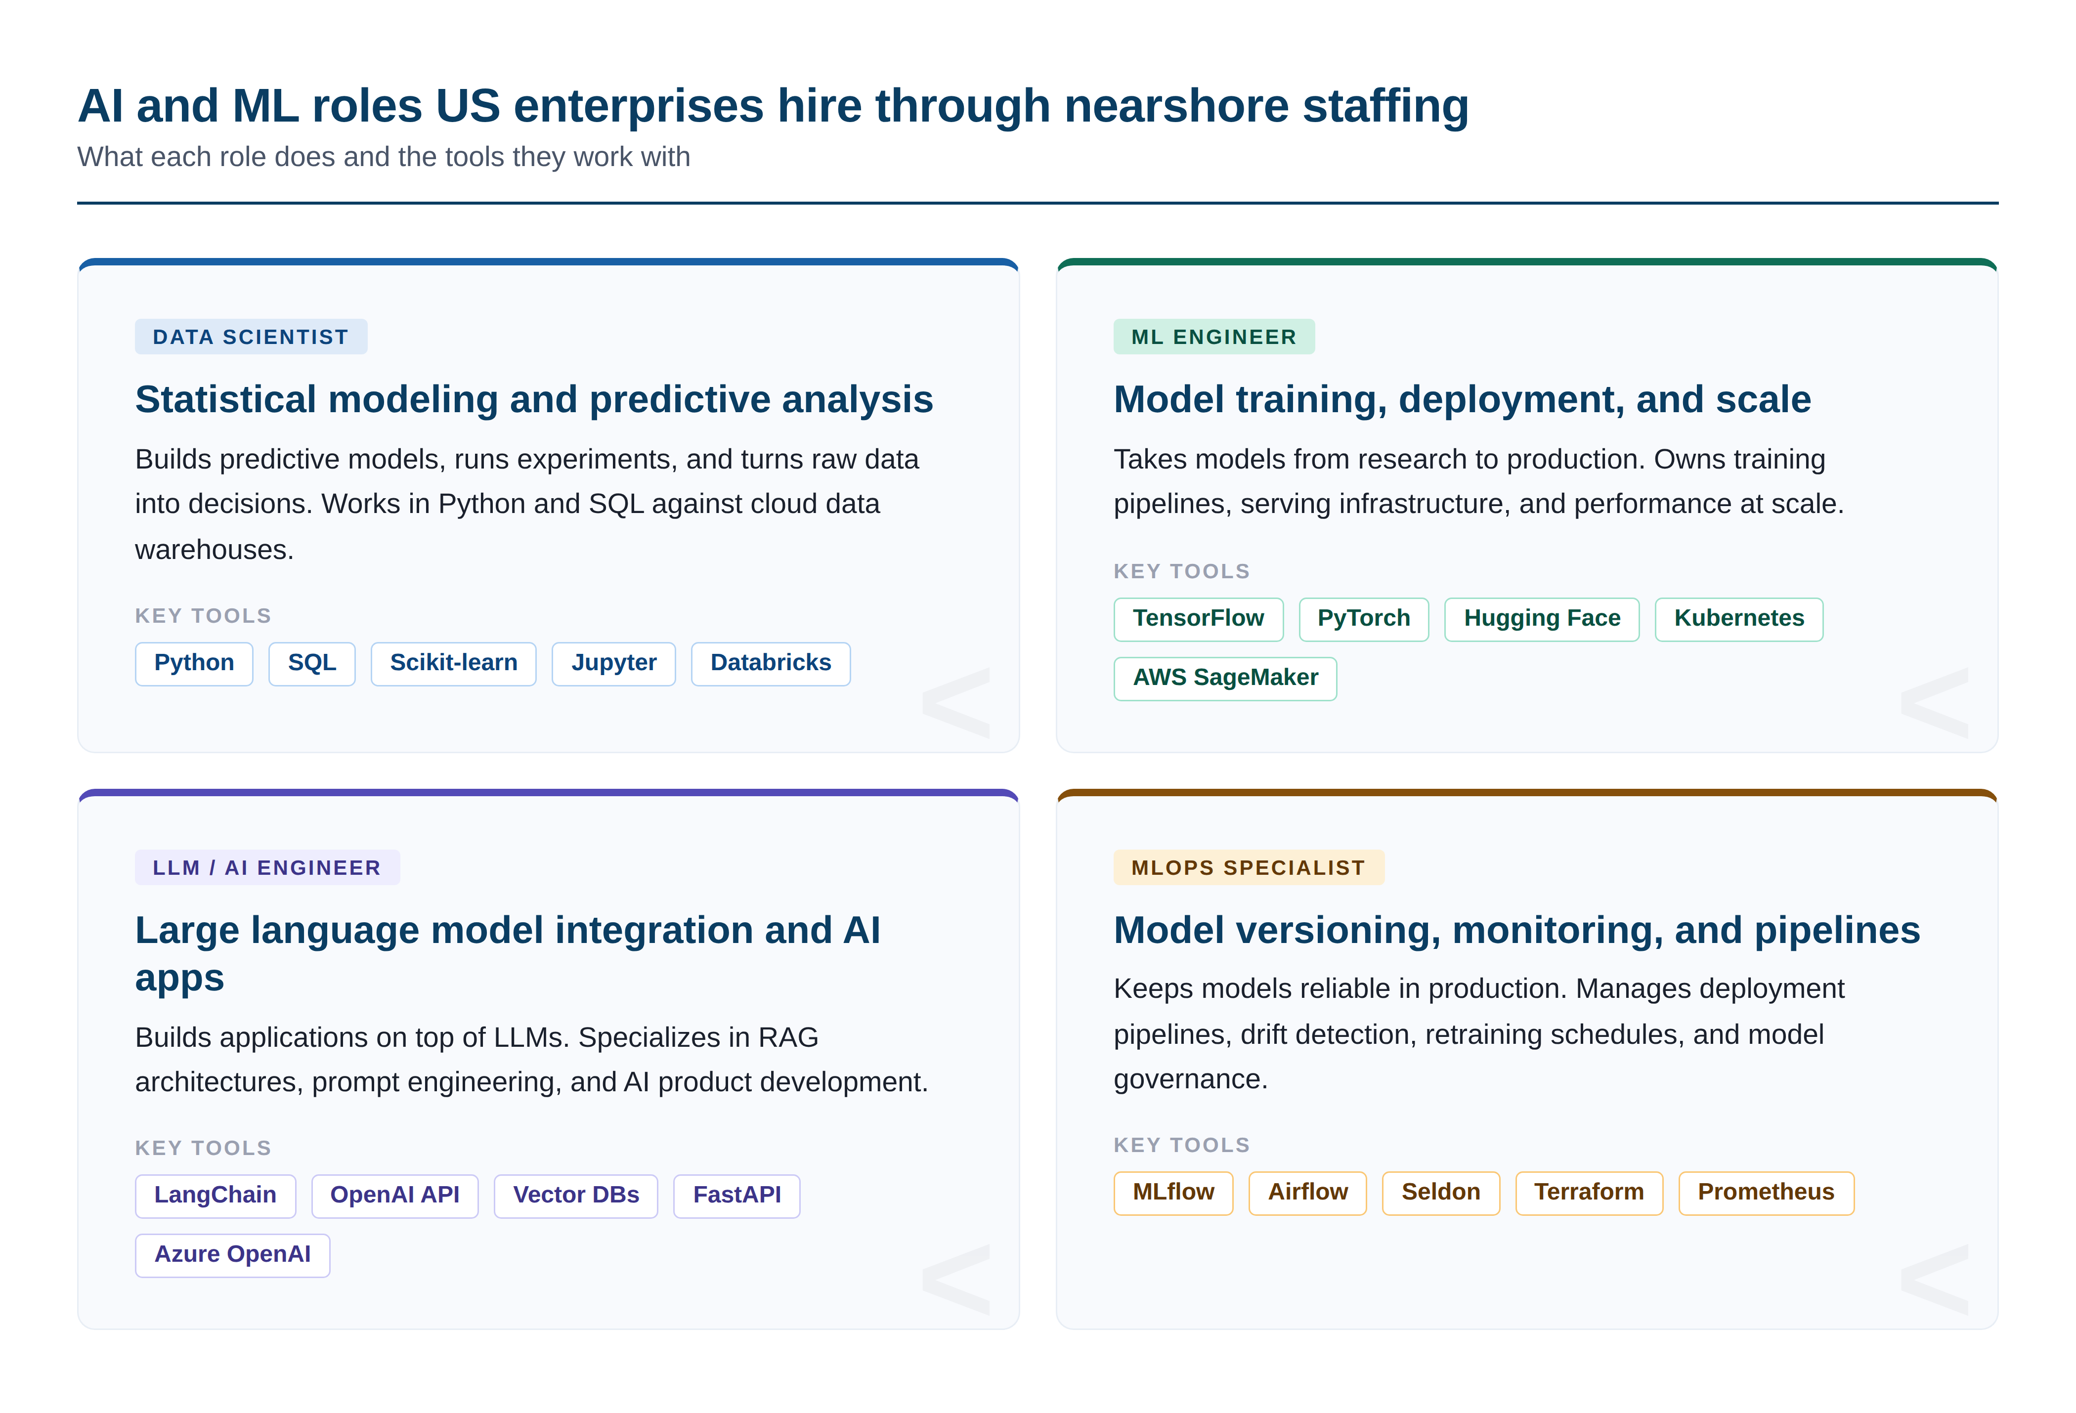Click the chevron in MLOps Specialist card

click(x=1934, y=1279)
